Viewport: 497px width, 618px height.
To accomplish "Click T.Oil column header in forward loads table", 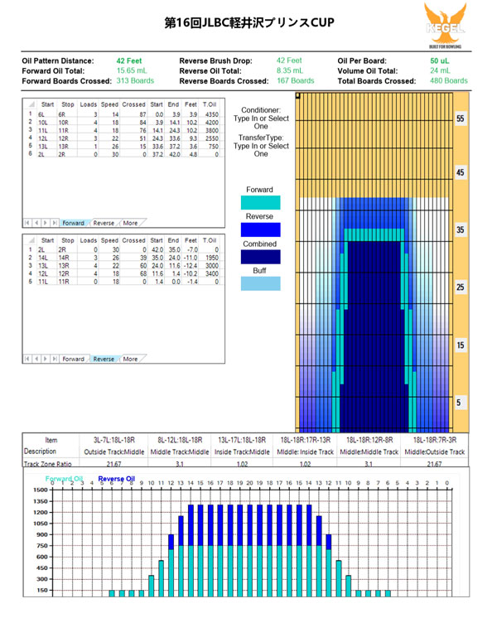I will (x=210, y=104).
